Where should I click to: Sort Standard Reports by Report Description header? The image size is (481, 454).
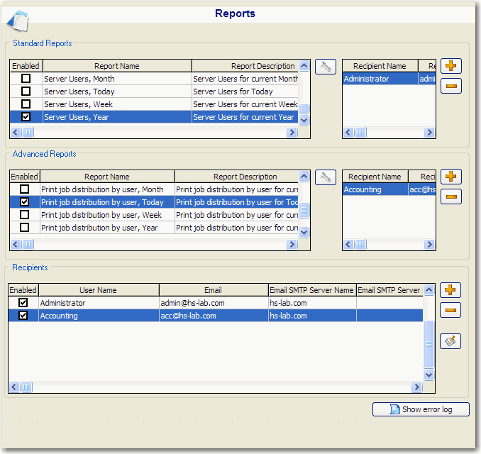click(x=245, y=66)
